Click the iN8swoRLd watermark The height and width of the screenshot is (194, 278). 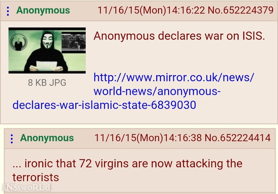27,188
